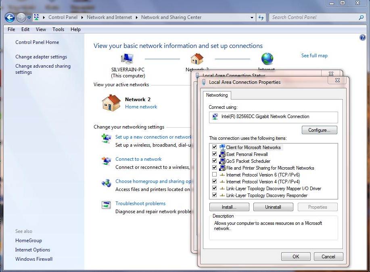Screen dimensions: 370x272
Task: Open the Home network link
Action: (141, 107)
